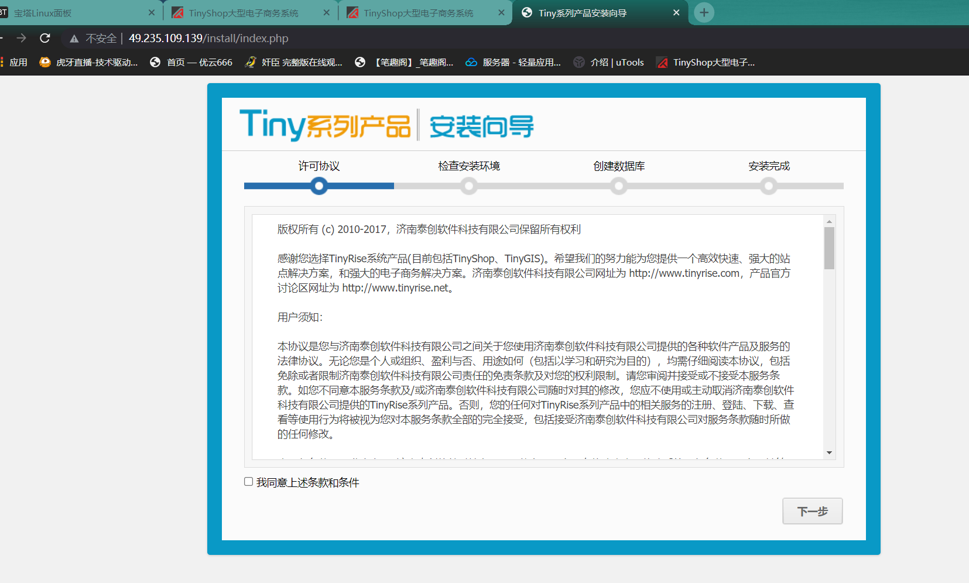969x583 pixels.
Task: Click the not-secure warning triangle icon
Action: pyautogui.click(x=74, y=39)
